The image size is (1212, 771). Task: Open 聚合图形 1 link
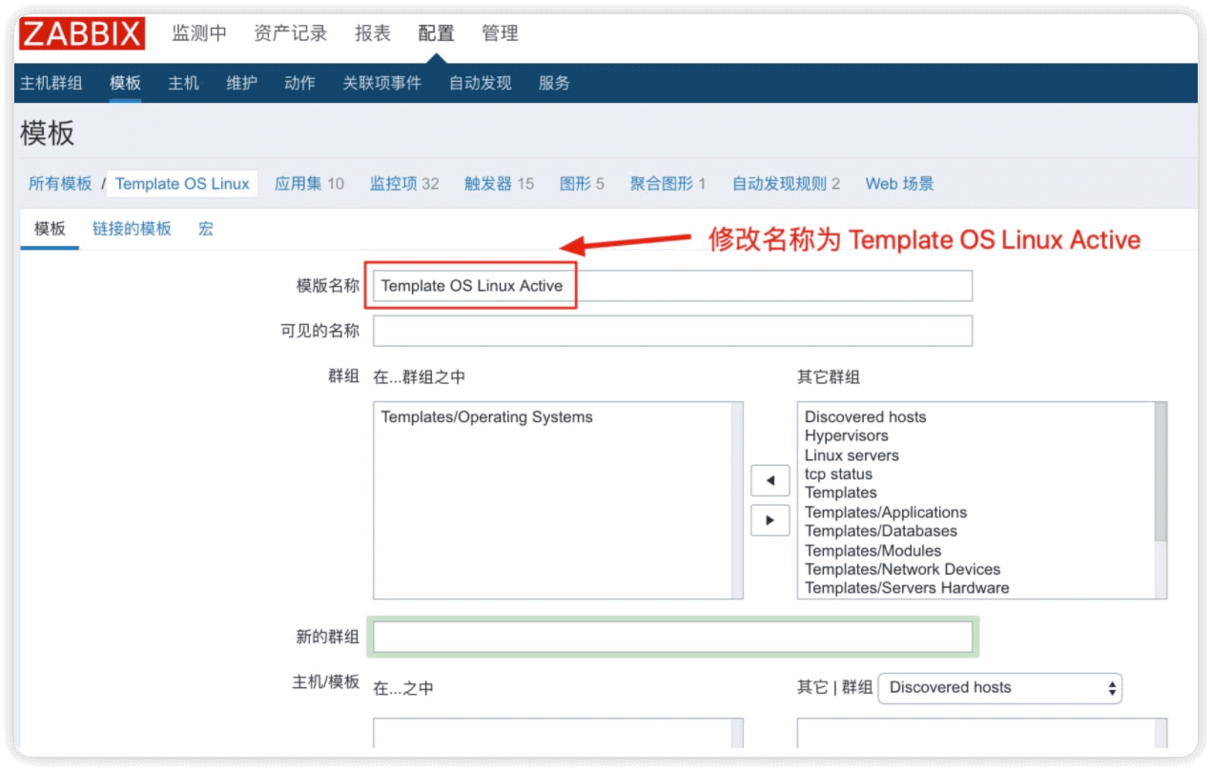pos(668,184)
